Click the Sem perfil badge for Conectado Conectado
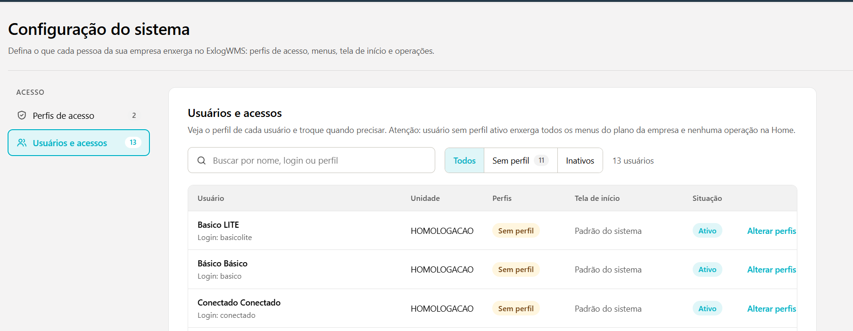 coord(516,308)
